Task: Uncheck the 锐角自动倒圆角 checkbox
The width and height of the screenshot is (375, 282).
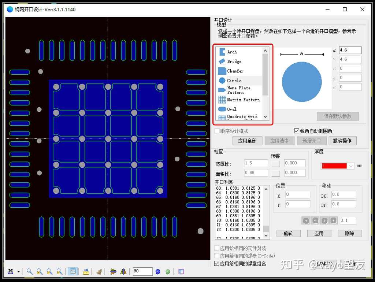Action: coord(297,131)
